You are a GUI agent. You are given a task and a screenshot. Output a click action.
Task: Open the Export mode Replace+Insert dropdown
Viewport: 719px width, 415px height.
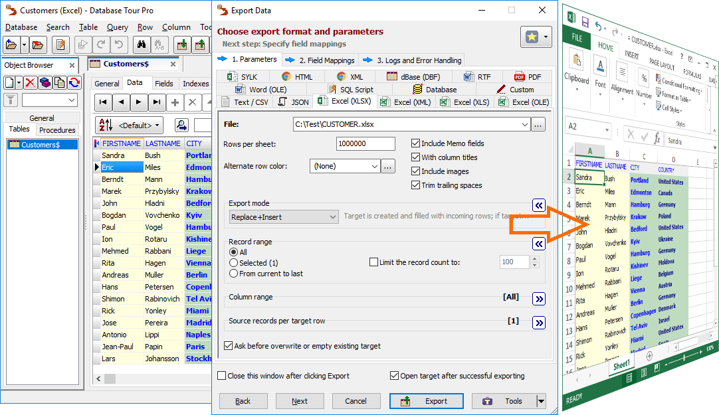point(284,217)
